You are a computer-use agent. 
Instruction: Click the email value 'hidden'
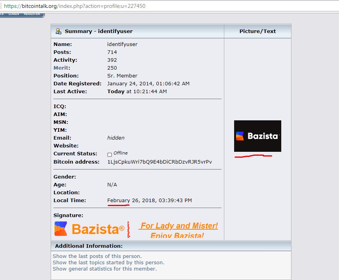click(115, 138)
